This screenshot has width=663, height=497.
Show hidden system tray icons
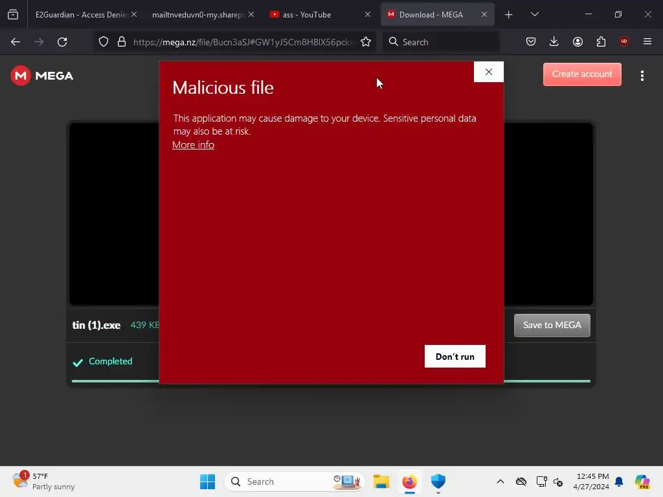pos(500,481)
